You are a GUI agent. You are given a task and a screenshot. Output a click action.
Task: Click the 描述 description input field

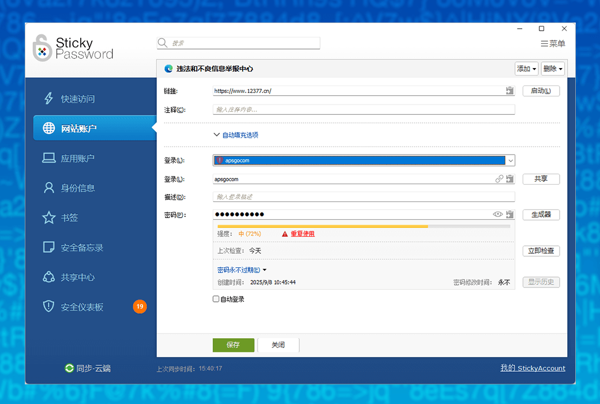tap(364, 197)
